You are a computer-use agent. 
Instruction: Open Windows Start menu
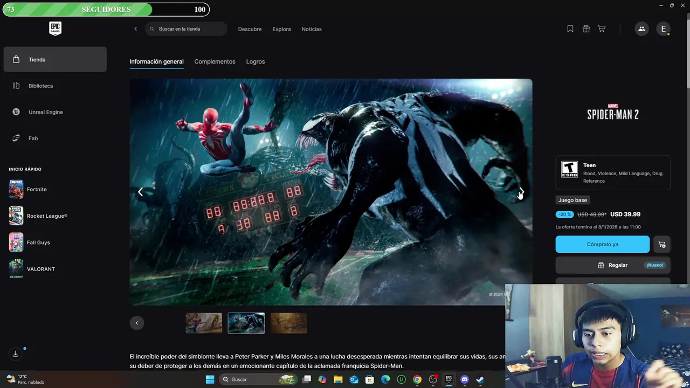coord(210,379)
